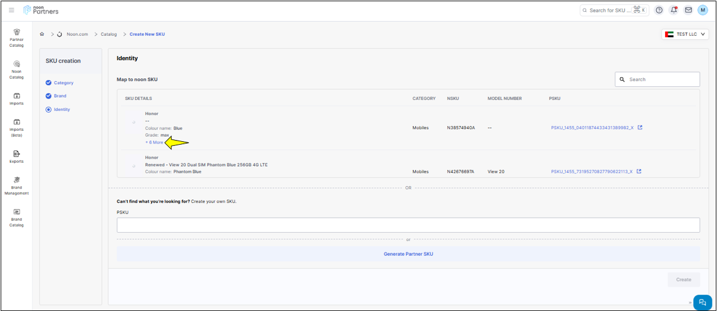Open external link for first PSKU

[x=640, y=128]
